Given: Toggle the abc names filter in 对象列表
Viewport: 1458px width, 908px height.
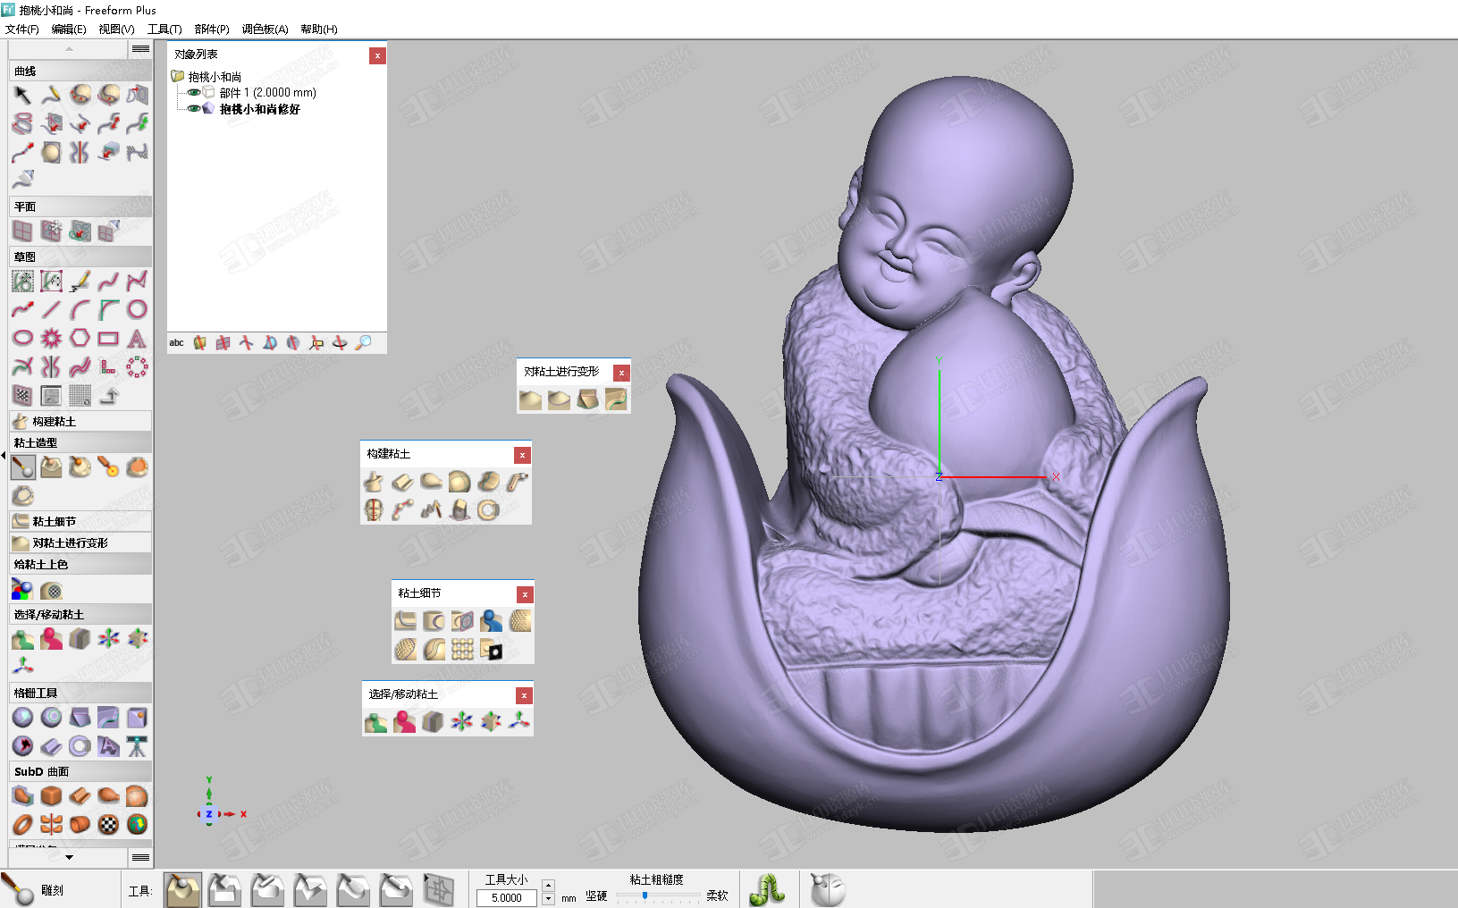Looking at the screenshot, I should [x=177, y=343].
